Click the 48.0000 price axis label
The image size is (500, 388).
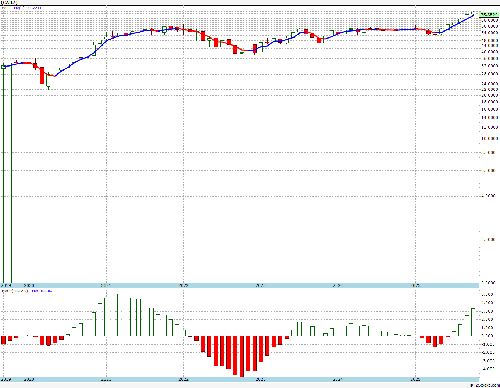coord(490,40)
